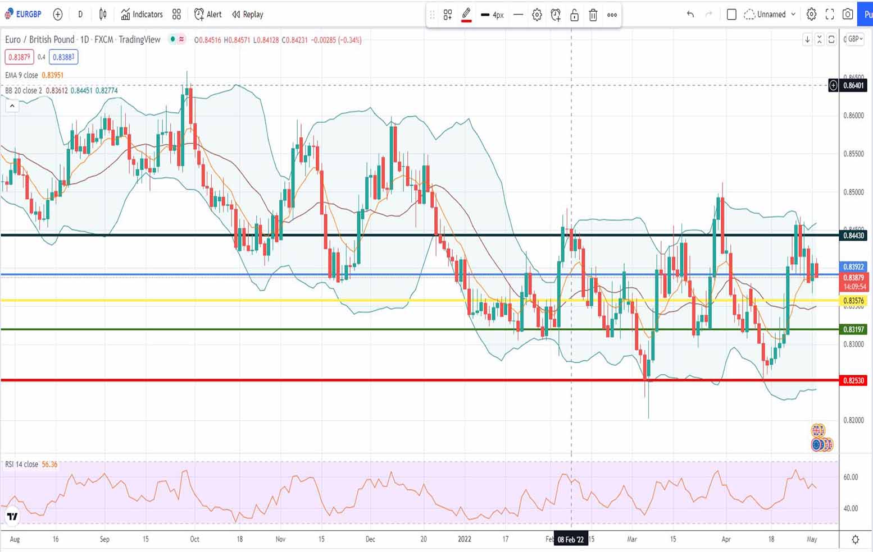Toggle the market status indicator dot
873x552 pixels.
coord(173,39)
